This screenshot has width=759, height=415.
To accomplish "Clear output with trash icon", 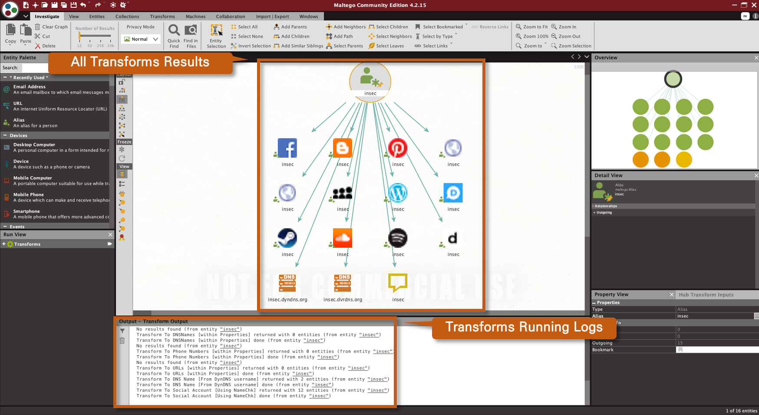I will (122, 340).
